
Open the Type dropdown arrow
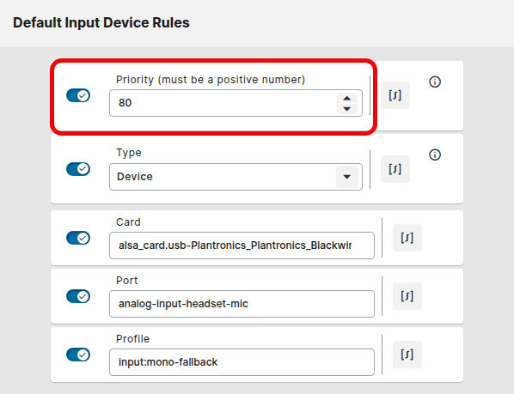346,177
